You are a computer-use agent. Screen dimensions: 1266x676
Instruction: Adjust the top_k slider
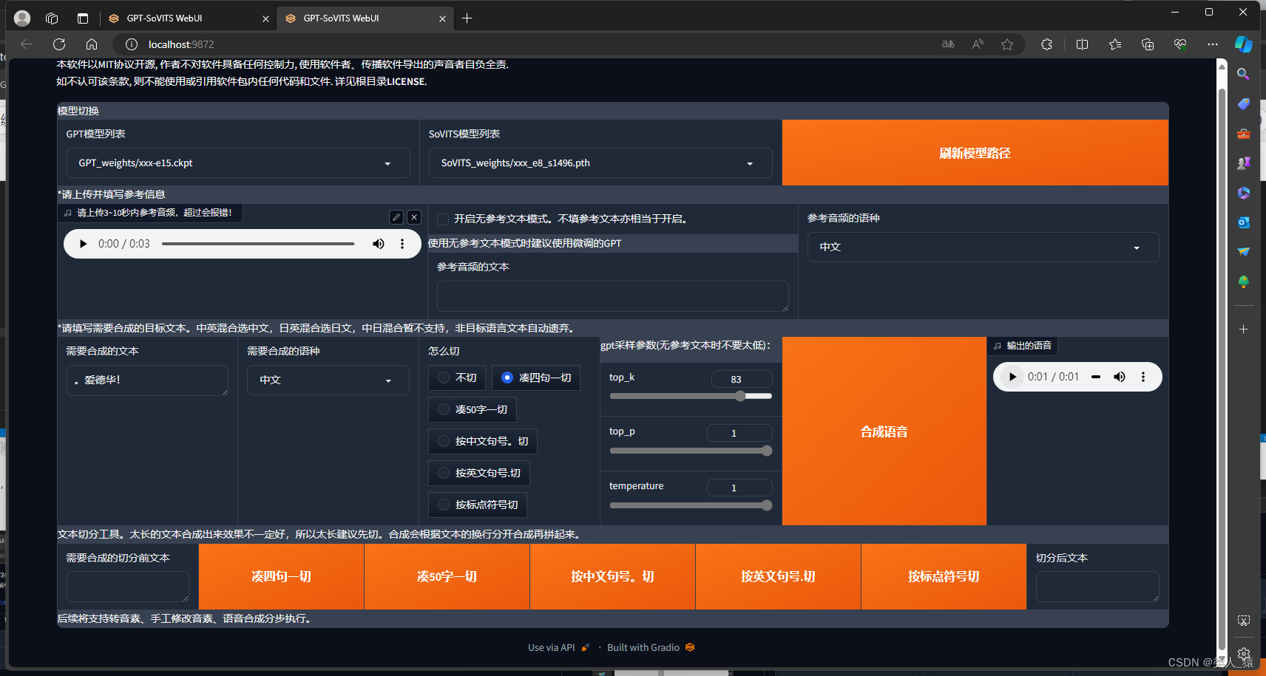coord(691,397)
